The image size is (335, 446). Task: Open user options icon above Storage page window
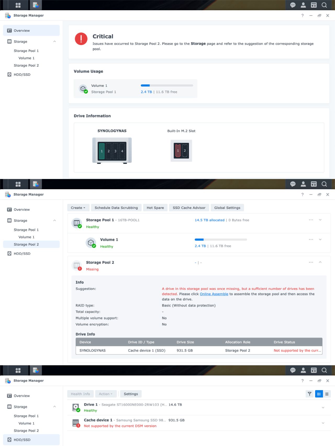click(303, 184)
